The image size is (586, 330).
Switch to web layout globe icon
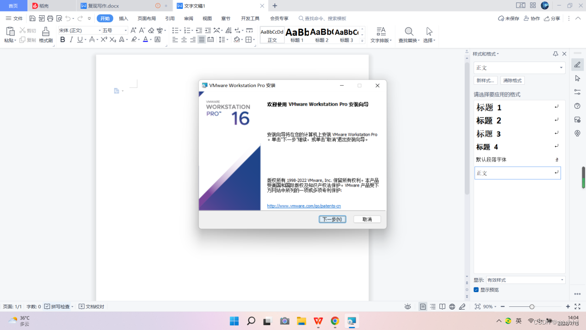(x=452, y=306)
